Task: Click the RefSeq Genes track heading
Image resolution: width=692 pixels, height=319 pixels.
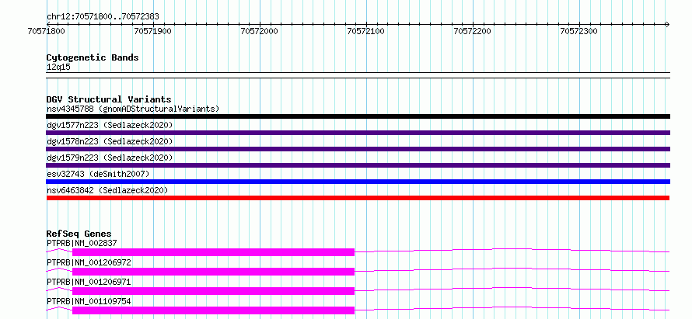Action: [x=79, y=234]
